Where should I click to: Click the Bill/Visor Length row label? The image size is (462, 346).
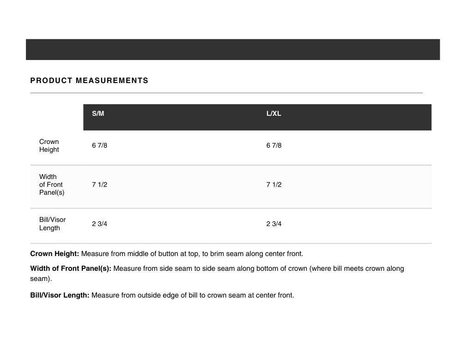pos(52,224)
